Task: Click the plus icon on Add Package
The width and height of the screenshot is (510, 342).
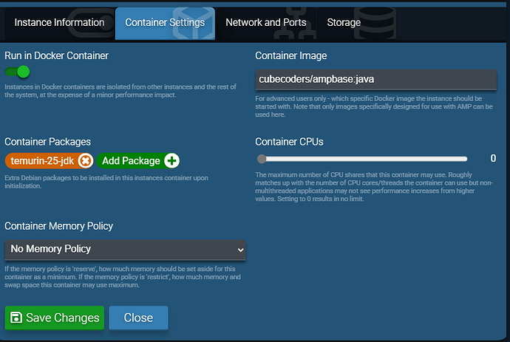Action: pyautogui.click(x=171, y=160)
